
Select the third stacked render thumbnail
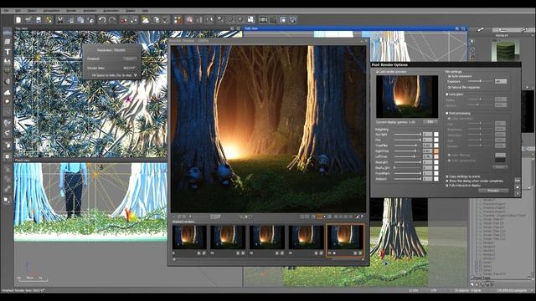coord(267,237)
